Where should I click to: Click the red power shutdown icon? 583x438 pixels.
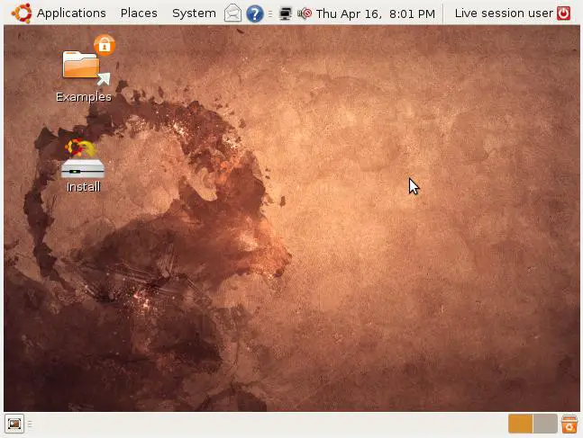tap(564, 13)
